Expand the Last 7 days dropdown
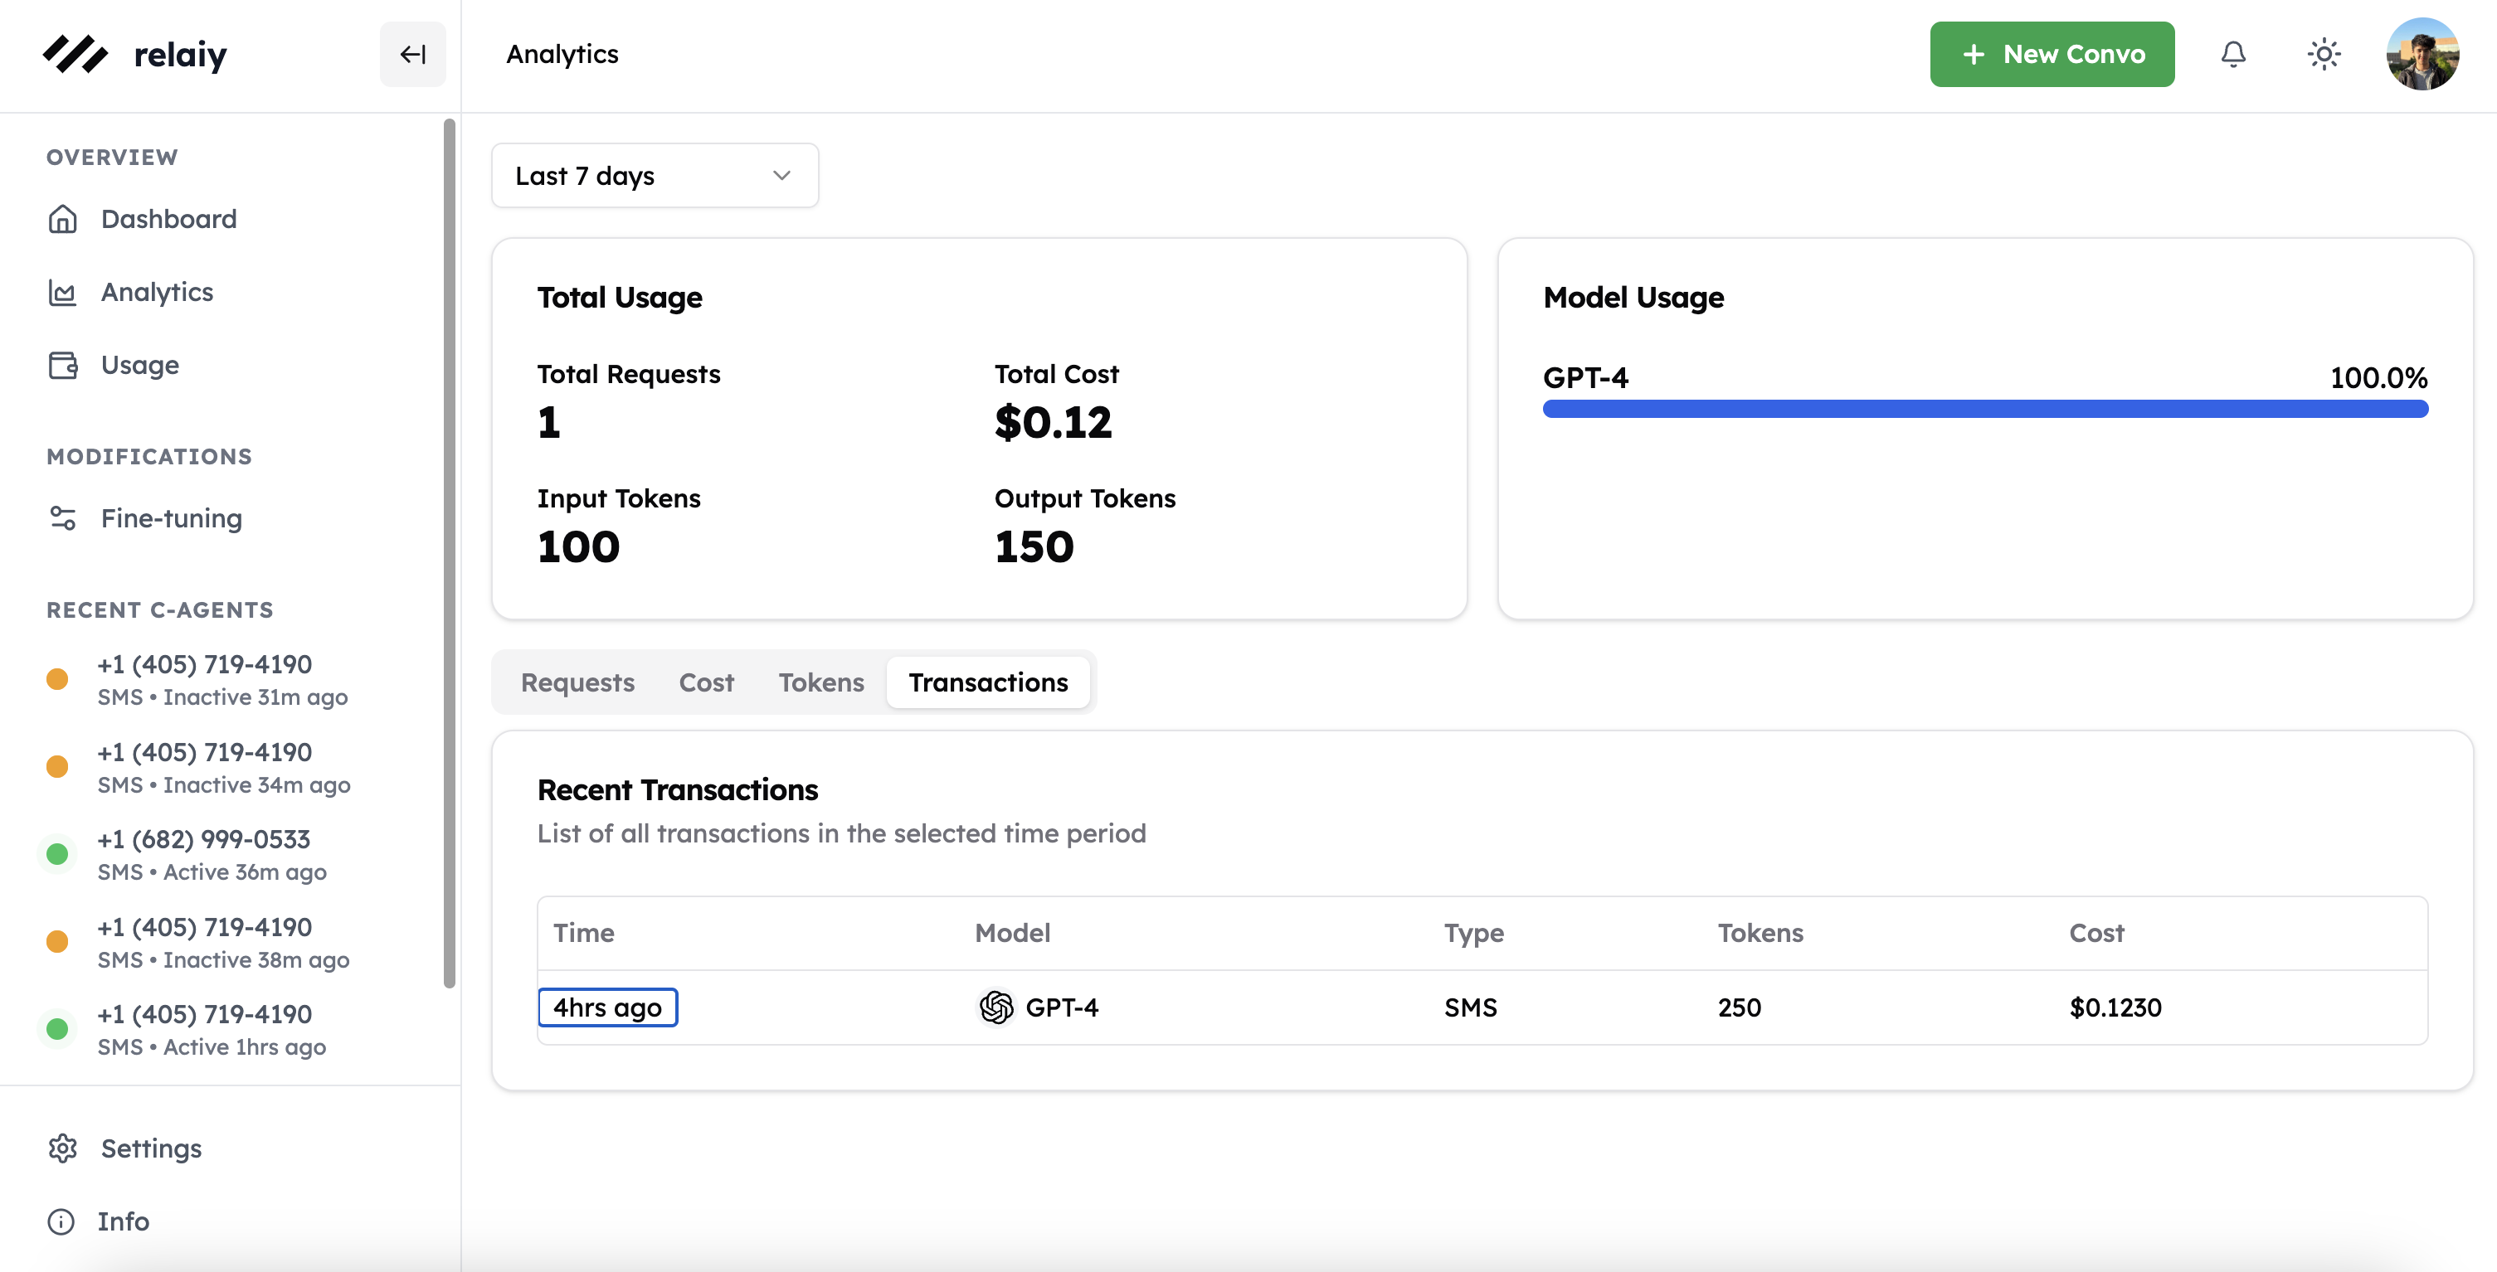2497x1272 pixels. tap(655, 175)
